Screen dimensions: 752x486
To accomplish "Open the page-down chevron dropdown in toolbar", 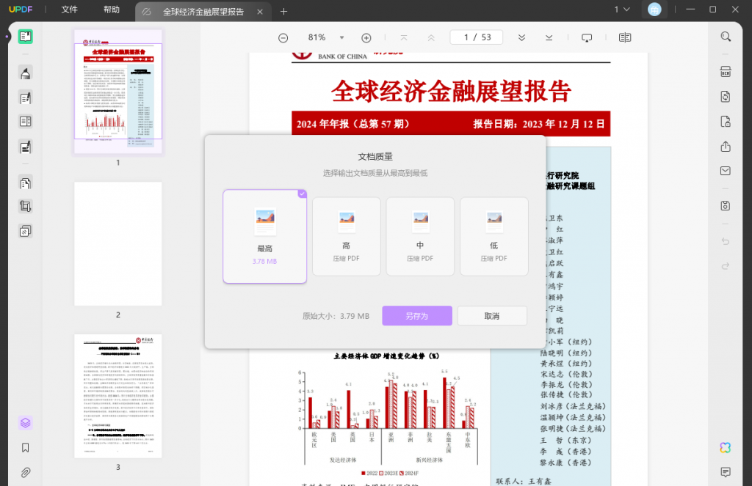I will coord(521,37).
